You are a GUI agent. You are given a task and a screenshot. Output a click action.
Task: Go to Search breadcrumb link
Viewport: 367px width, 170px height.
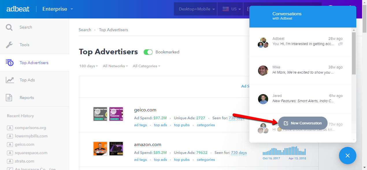pos(85,30)
